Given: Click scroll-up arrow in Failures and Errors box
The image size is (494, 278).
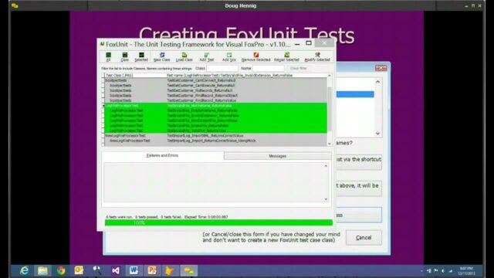Looking at the screenshot, I should [326, 166].
